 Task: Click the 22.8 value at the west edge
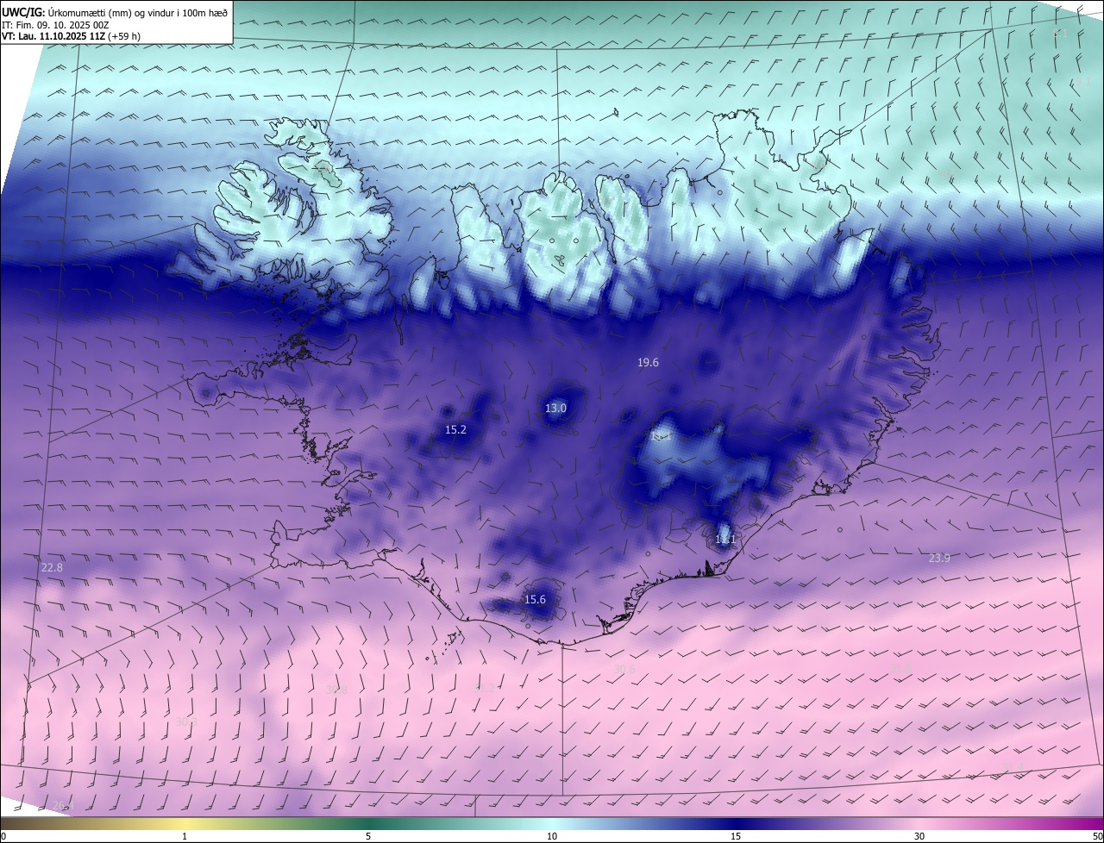pyautogui.click(x=52, y=567)
